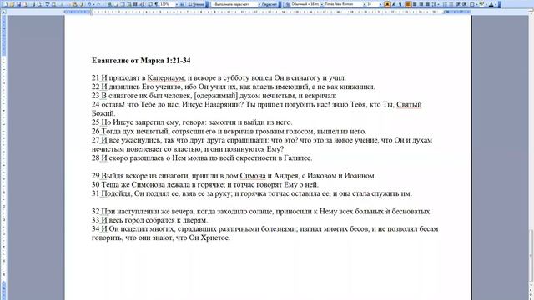
Task: Align text to the left
Action: pyautogui.click(x=408, y=4)
